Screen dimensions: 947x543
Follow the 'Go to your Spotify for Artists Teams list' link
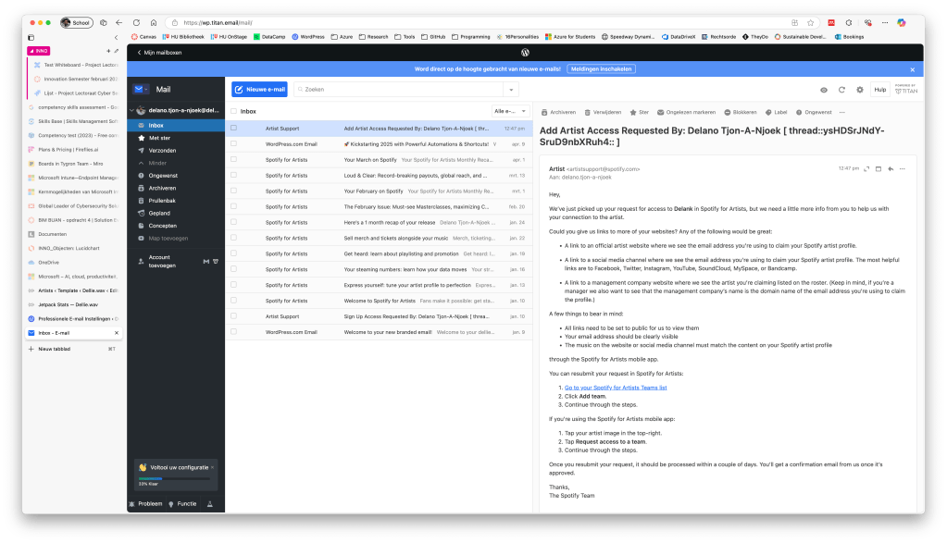(615, 388)
